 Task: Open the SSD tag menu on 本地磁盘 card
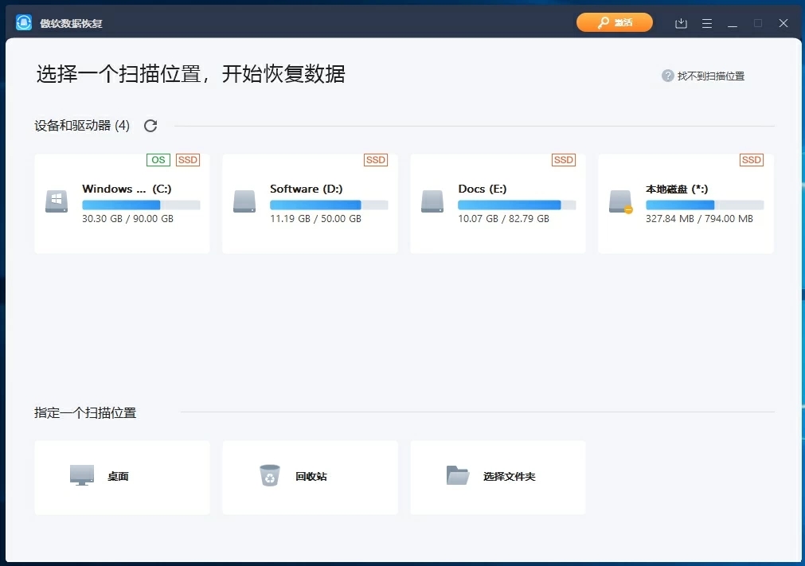(x=751, y=160)
